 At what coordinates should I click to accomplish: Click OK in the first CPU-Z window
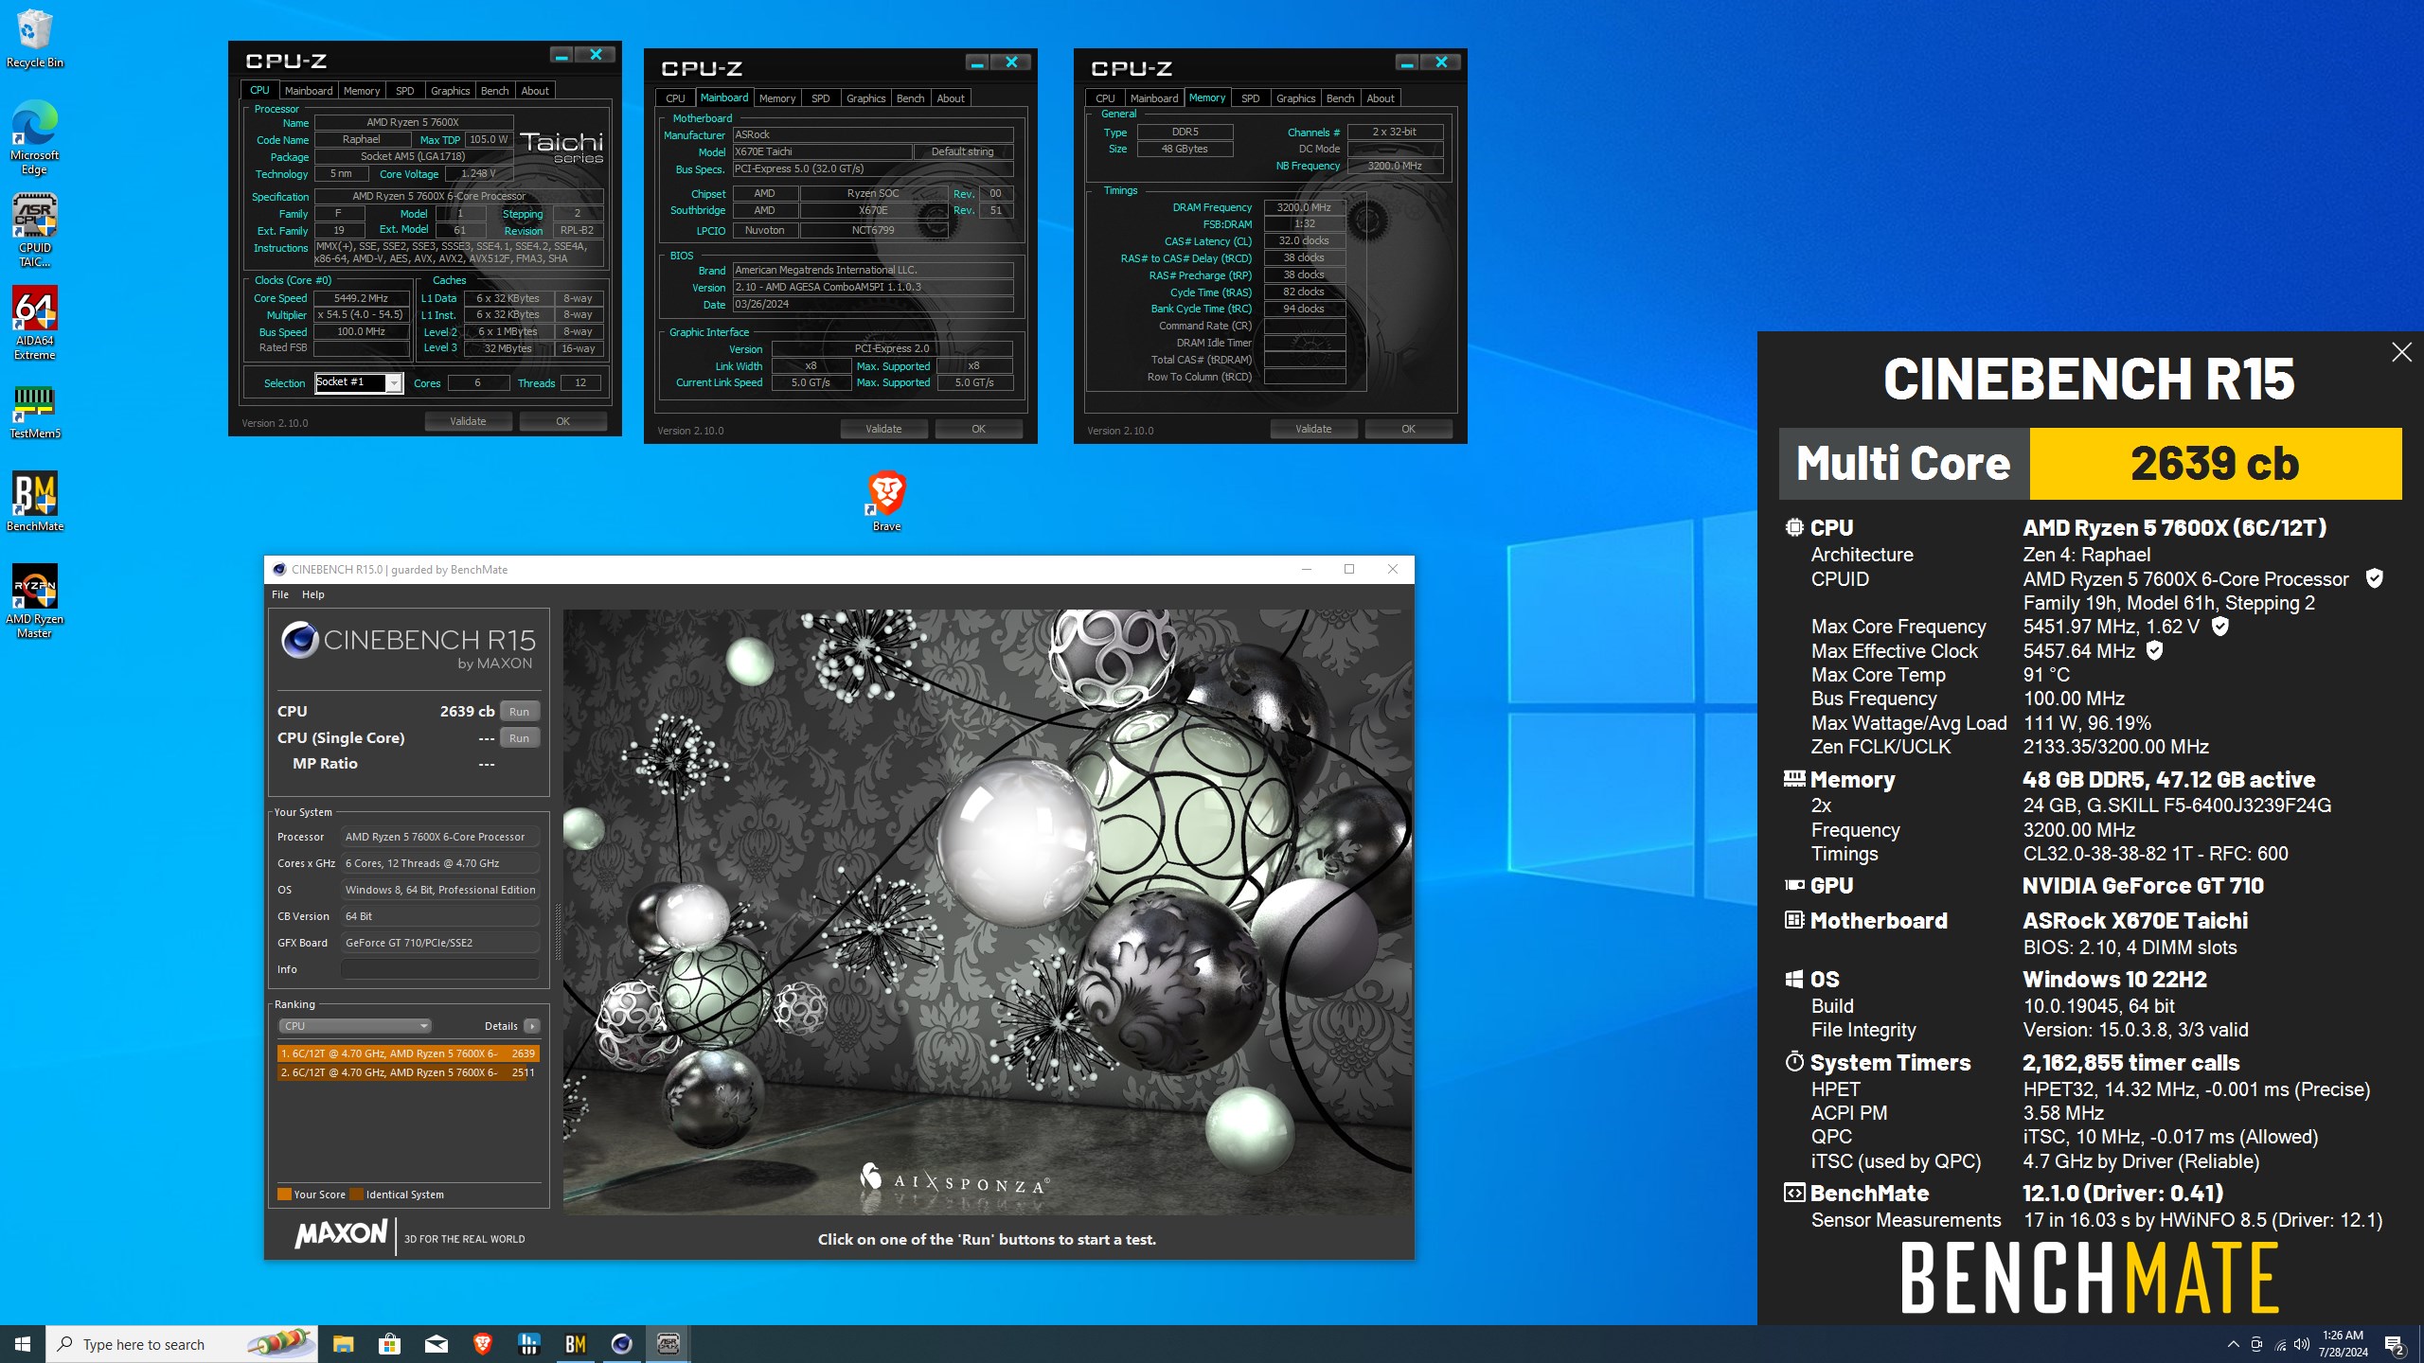point(562,421)
